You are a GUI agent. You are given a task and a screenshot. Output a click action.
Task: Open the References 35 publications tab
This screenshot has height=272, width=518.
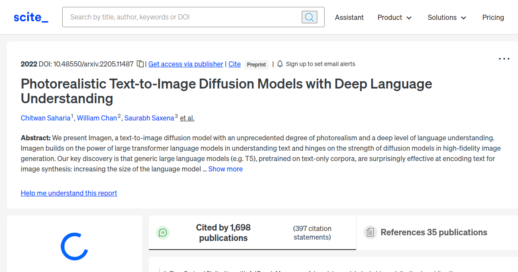click(x=434, y=232)
